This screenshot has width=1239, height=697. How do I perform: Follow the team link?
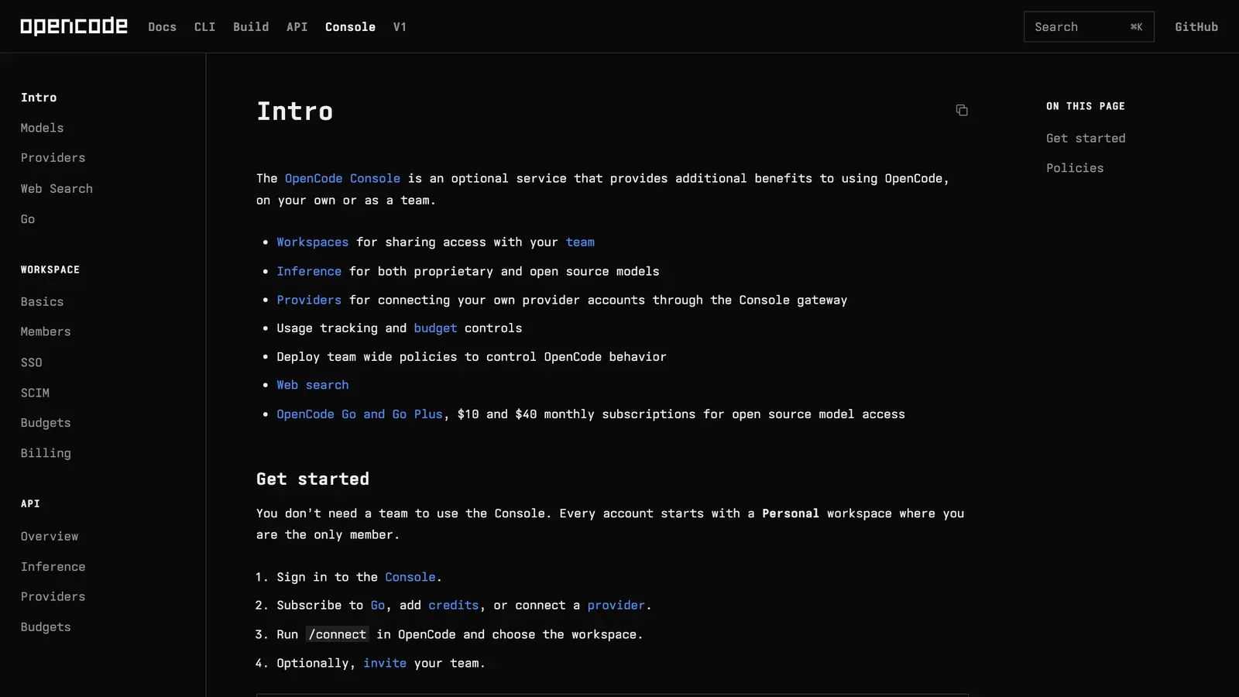point(580,242)
